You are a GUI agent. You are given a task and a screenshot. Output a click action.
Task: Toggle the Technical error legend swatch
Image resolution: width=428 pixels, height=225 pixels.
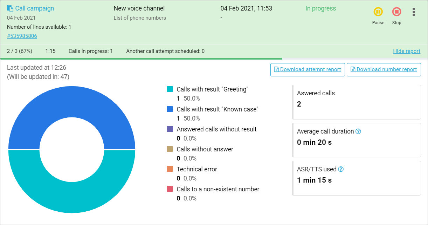pos(170,169)
